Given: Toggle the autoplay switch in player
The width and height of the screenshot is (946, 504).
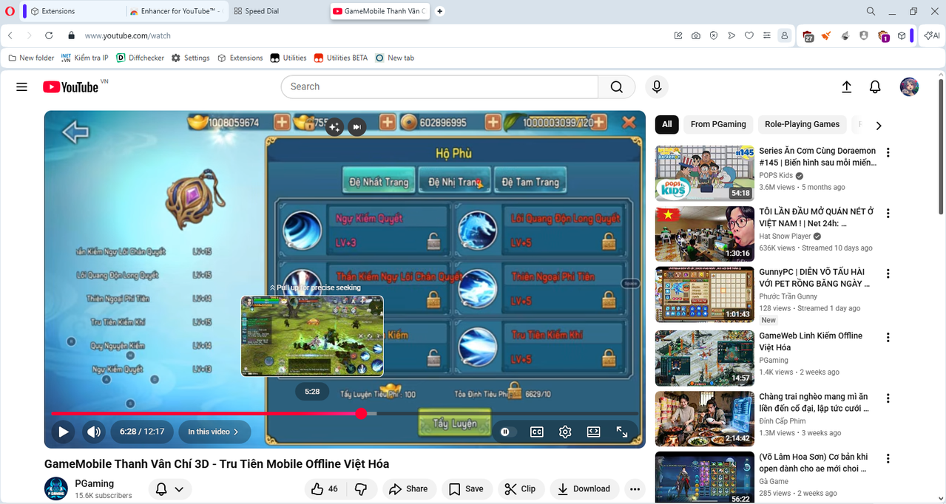Looking at the screenshot, I should click(x=506, y=432).
